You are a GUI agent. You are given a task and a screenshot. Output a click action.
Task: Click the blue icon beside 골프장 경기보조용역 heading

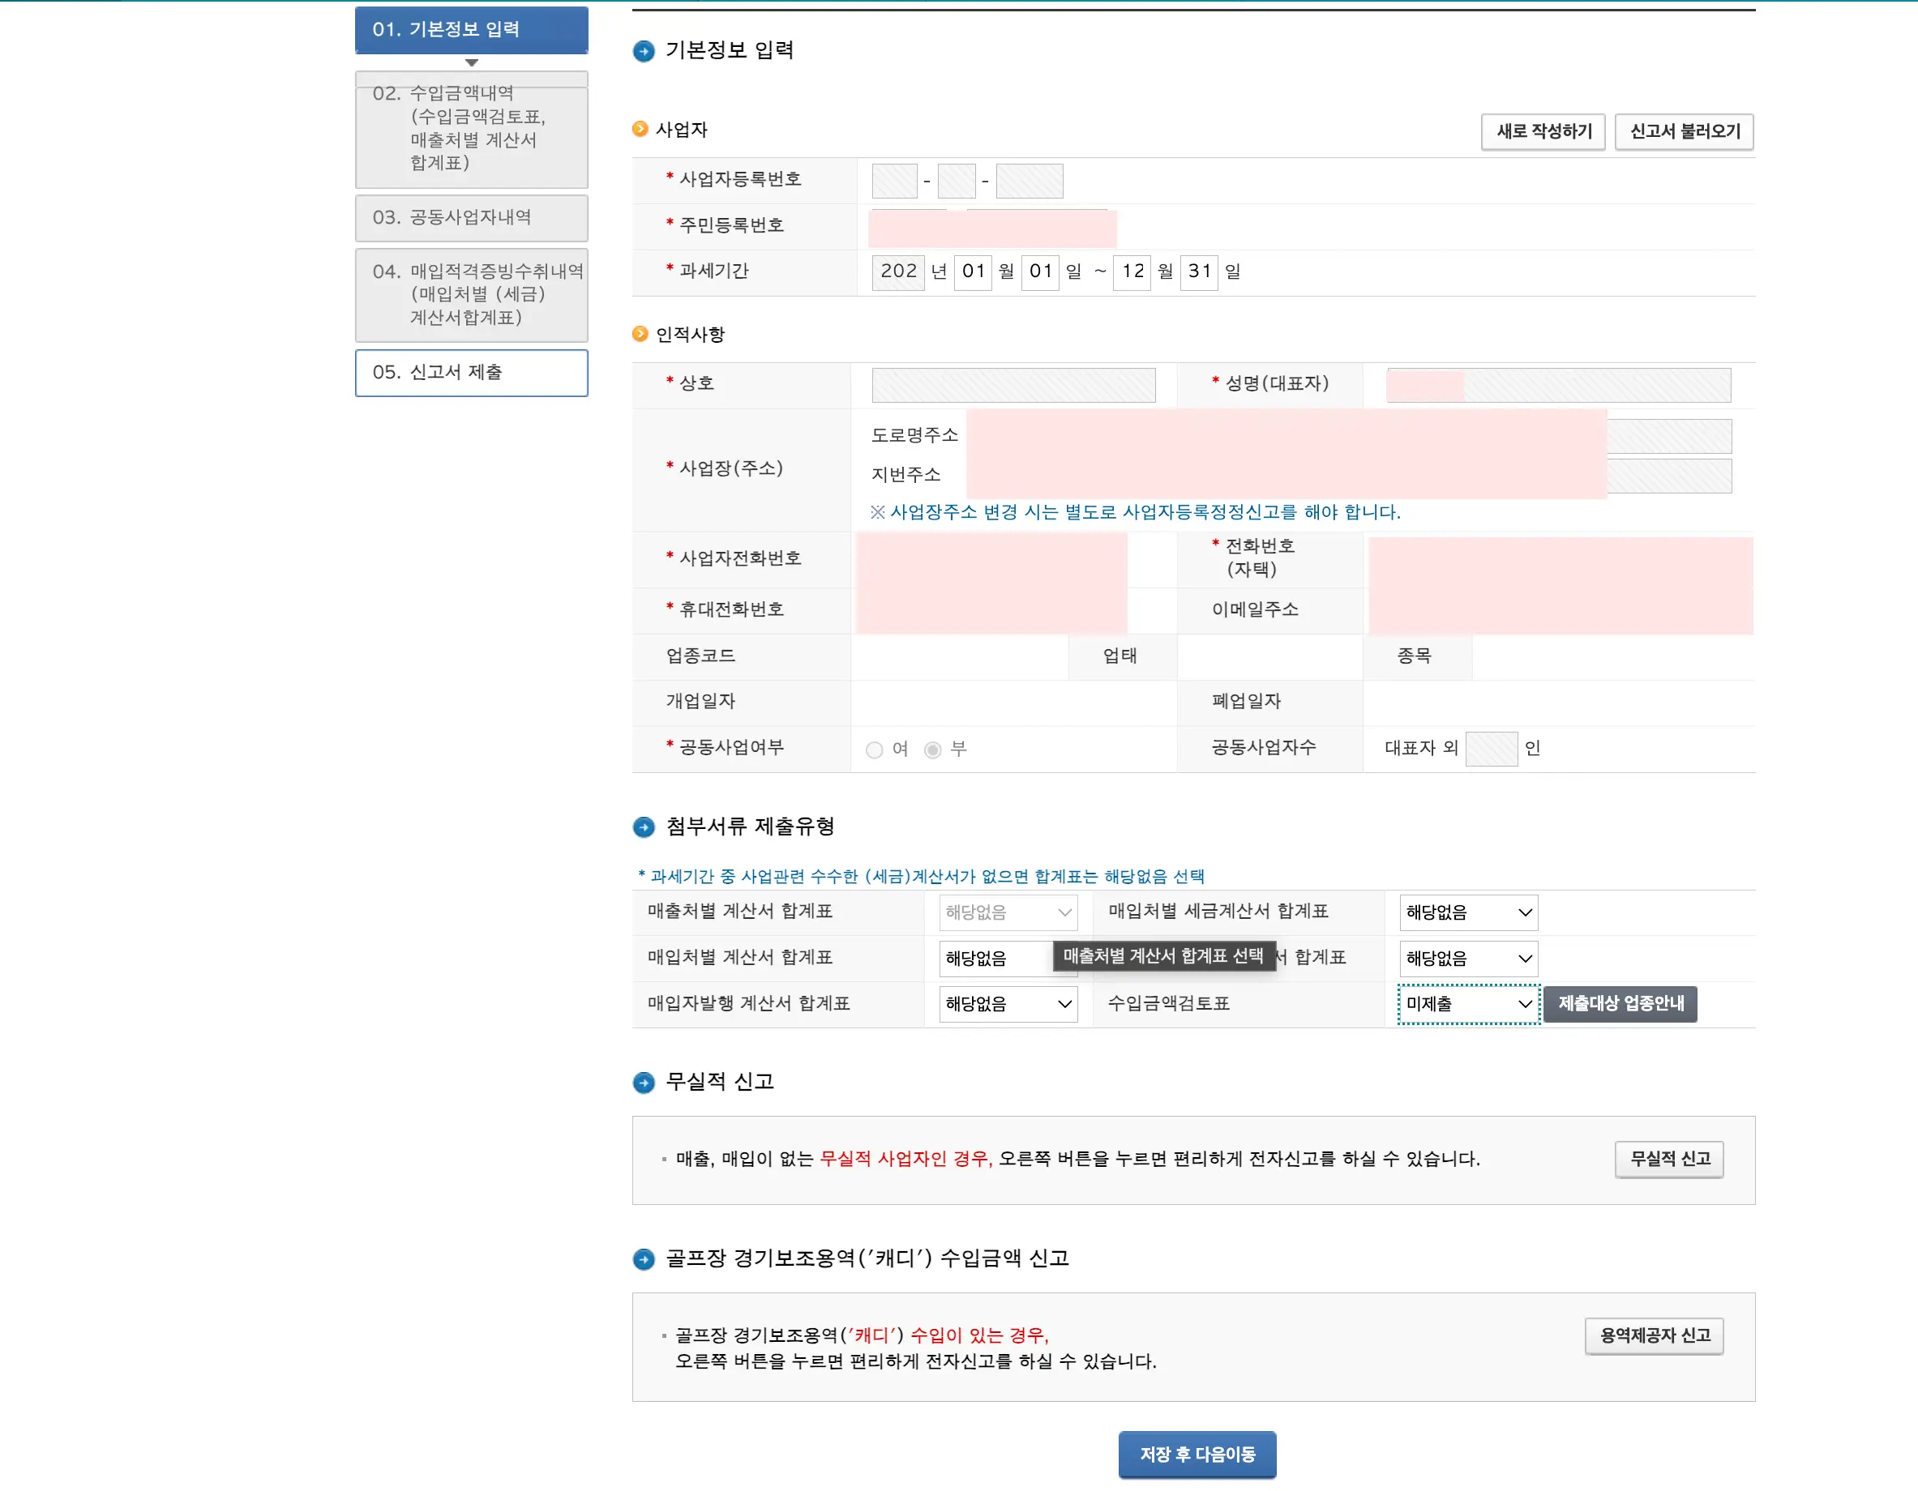(644, 1259)
